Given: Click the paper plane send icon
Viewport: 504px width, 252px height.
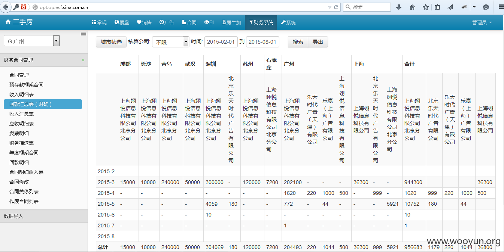Looking at the screenshot, I should tap(450, 7).
